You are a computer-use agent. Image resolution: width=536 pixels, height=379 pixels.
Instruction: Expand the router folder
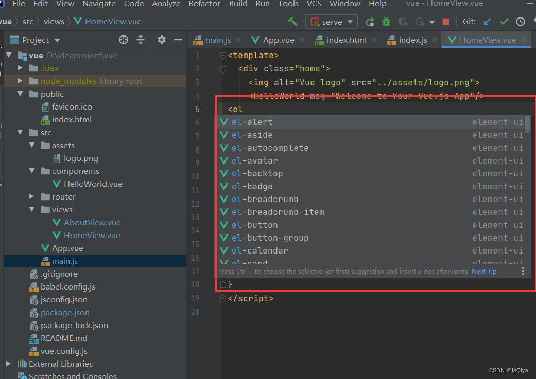pyautogui.click(x=31, y=196)
